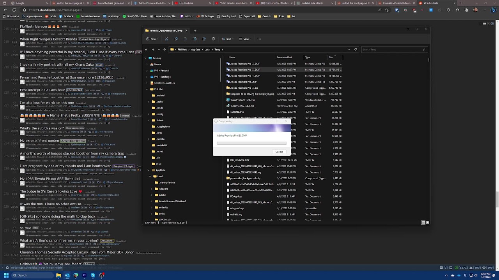
Task: Click the Copy icon in Explorer toolbar
Action: (x=176, y=39)
